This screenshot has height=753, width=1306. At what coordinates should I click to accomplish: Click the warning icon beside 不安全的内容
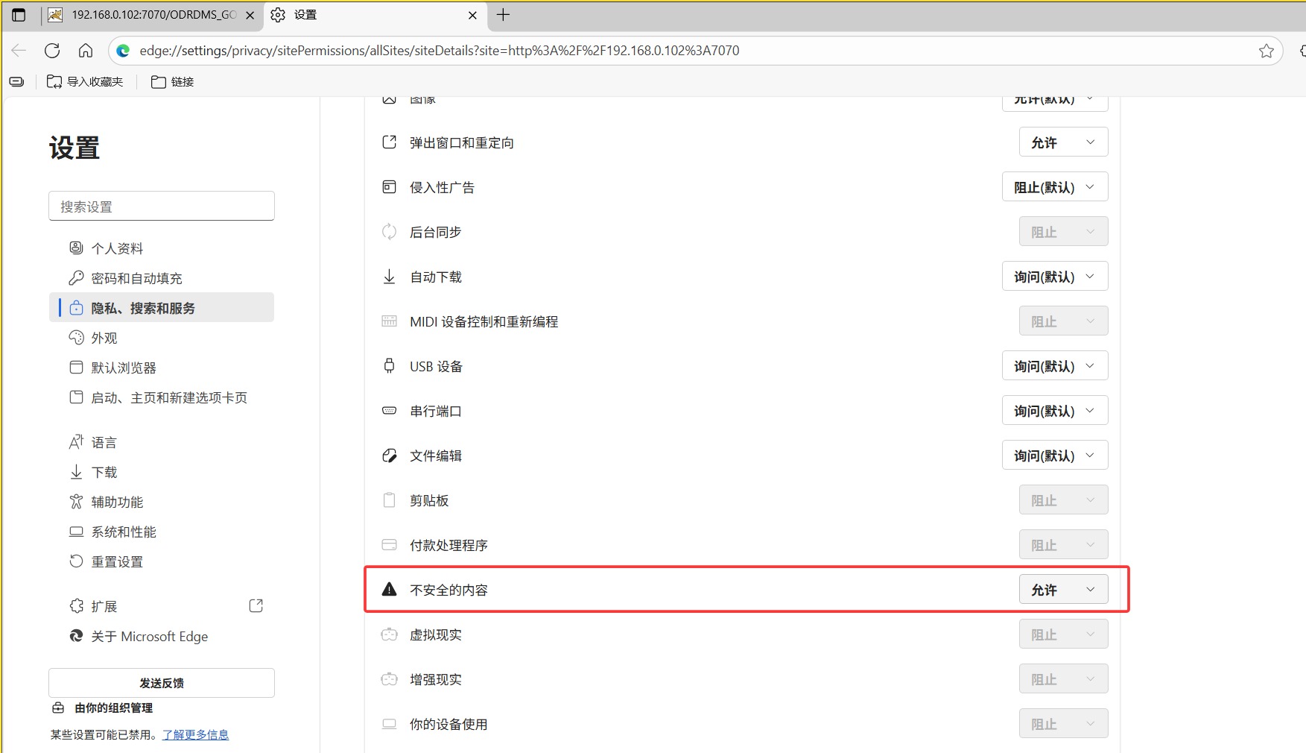[388, 589]
